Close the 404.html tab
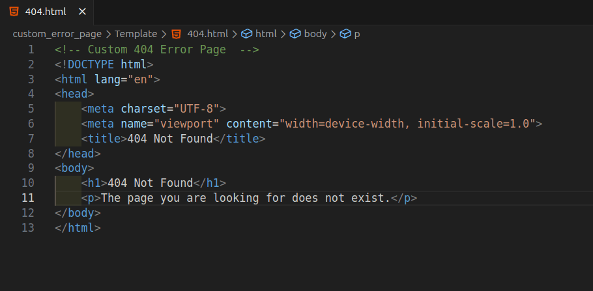Image resolution: width=593 pixels, height=291 pixels. coord(82,12)
